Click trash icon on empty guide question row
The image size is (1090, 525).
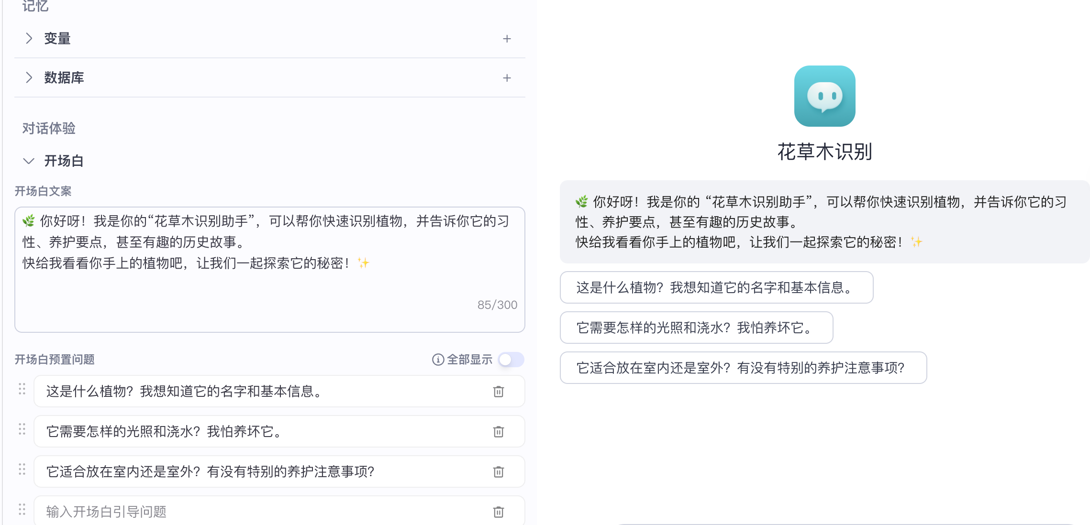pyautogui.click(x=498, y=512)
